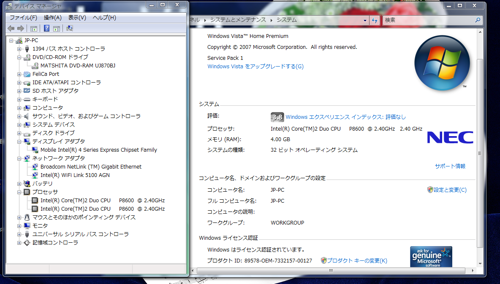
Task: Click show/hide console tree toolbar icon
Action: point(33,29)
